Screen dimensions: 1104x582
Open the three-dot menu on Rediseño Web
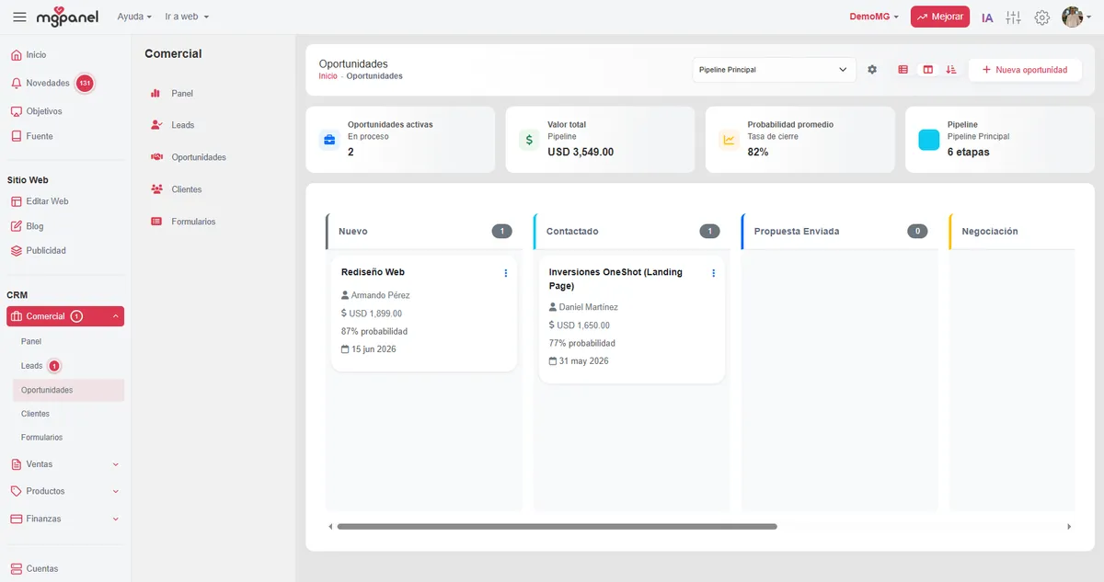point(505,273)
